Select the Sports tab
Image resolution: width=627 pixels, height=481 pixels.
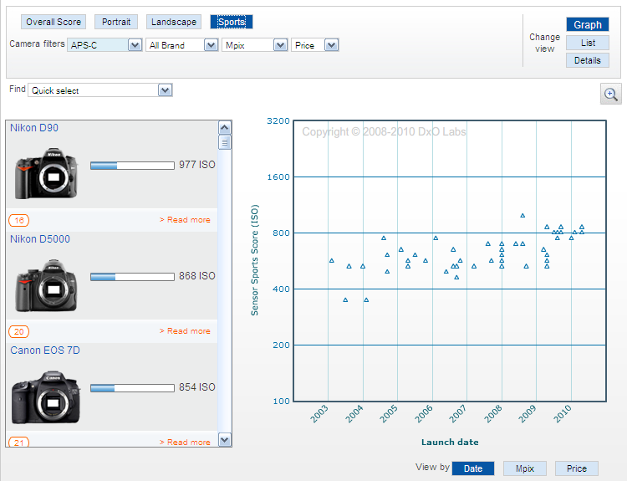tap(232, 22)
